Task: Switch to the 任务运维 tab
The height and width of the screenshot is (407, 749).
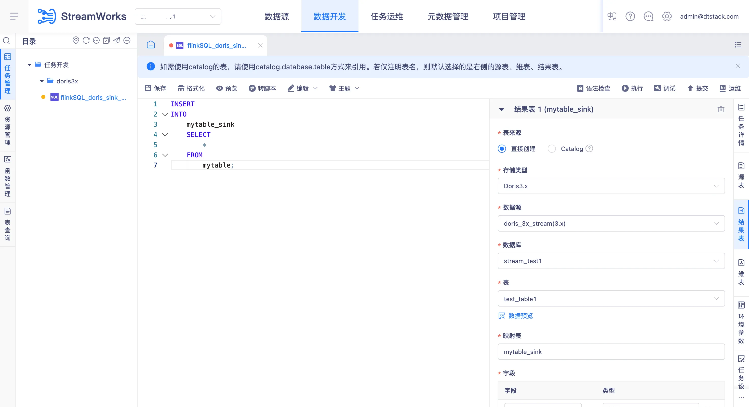Action: pos(386,16)
